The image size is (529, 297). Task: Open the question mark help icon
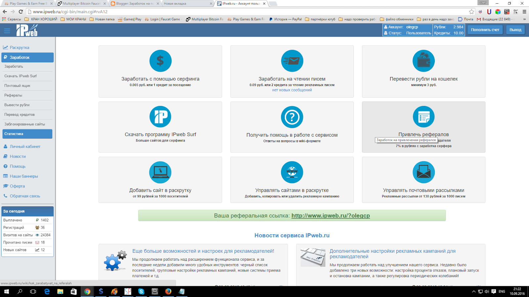pos(292,117)
